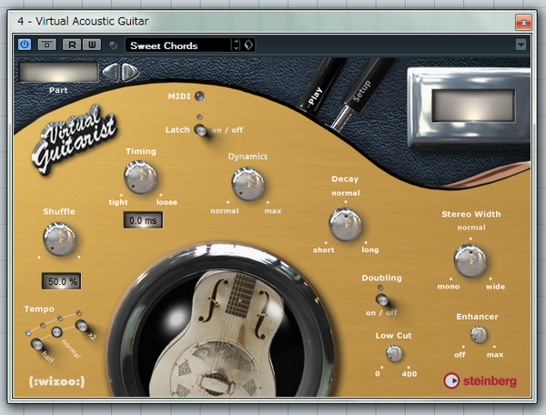The image size is (546, 415).
Task: Click the 'short' label under Decay
Action: [323, 250]
